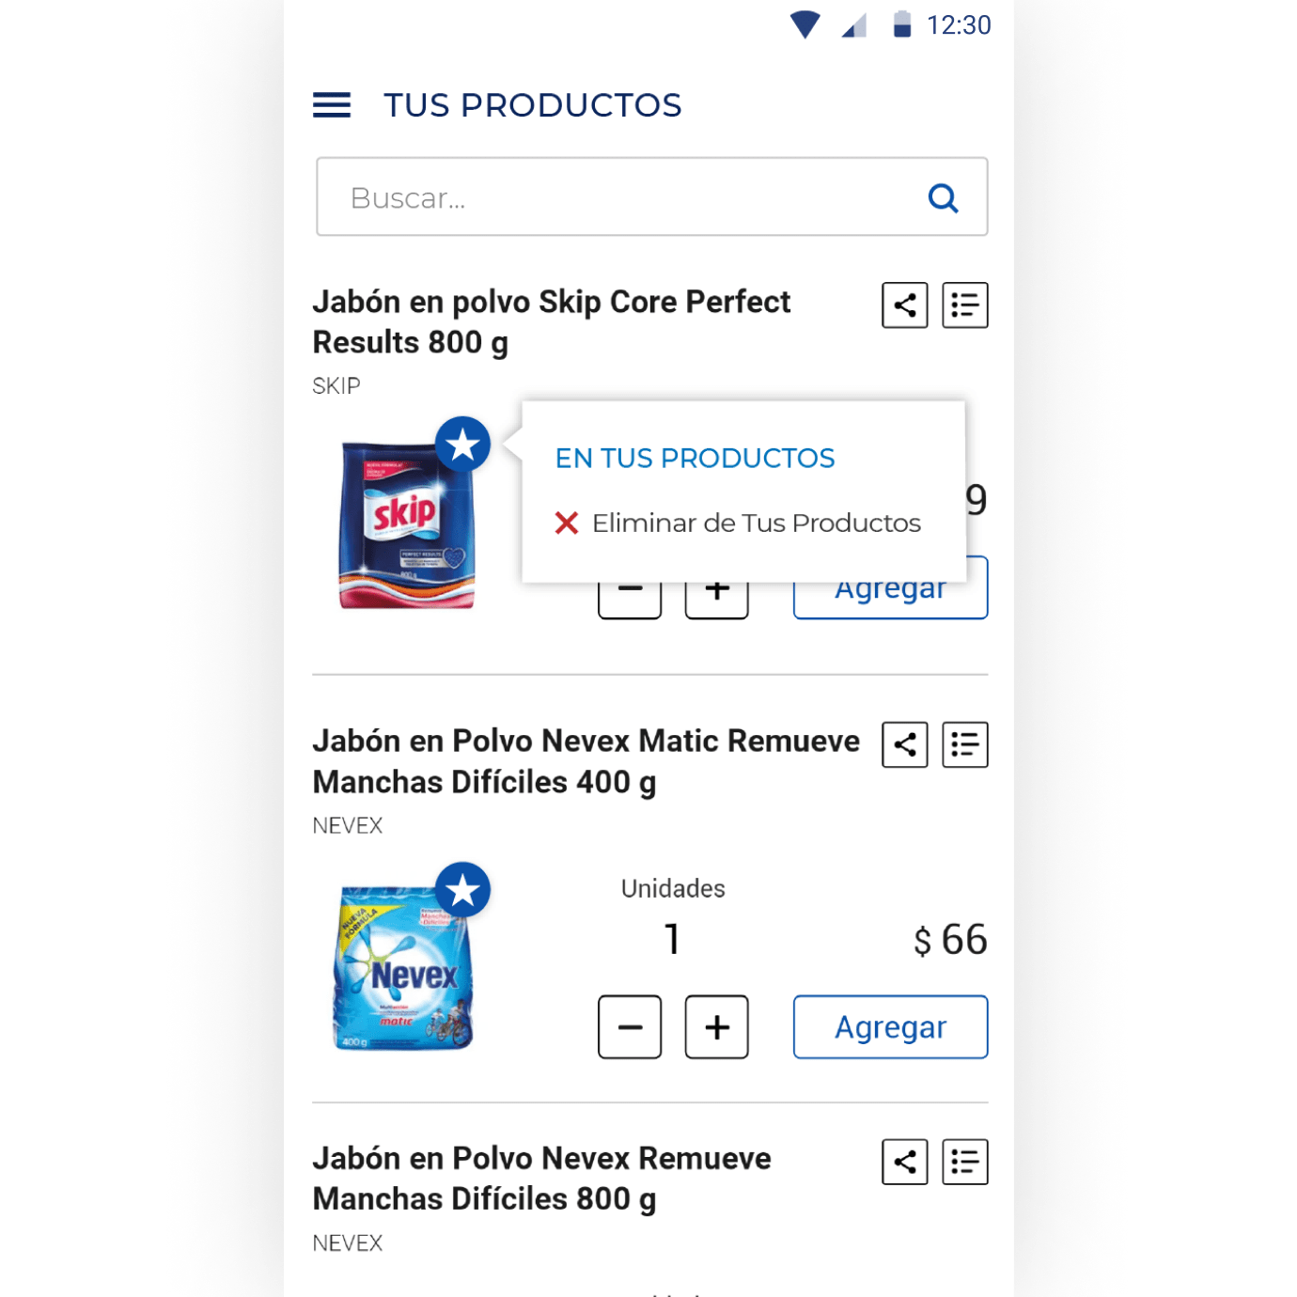Toggle favorite star on Skip product image
Image resolution: width=1297 pixels, height=1297 pixels.
[x=462, y=445]
